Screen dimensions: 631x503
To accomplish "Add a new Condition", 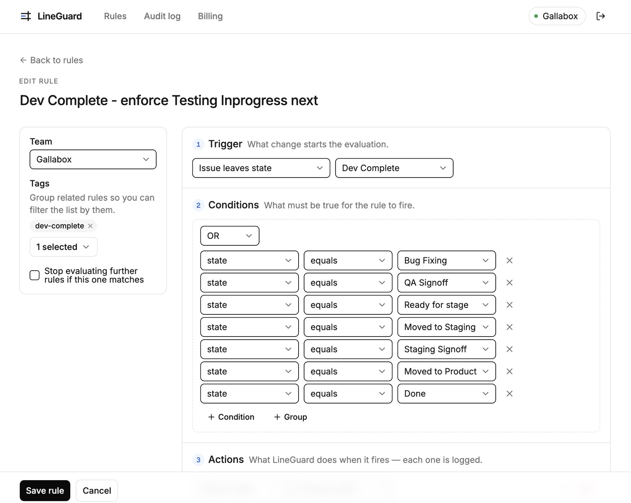I will click(231, 417).
